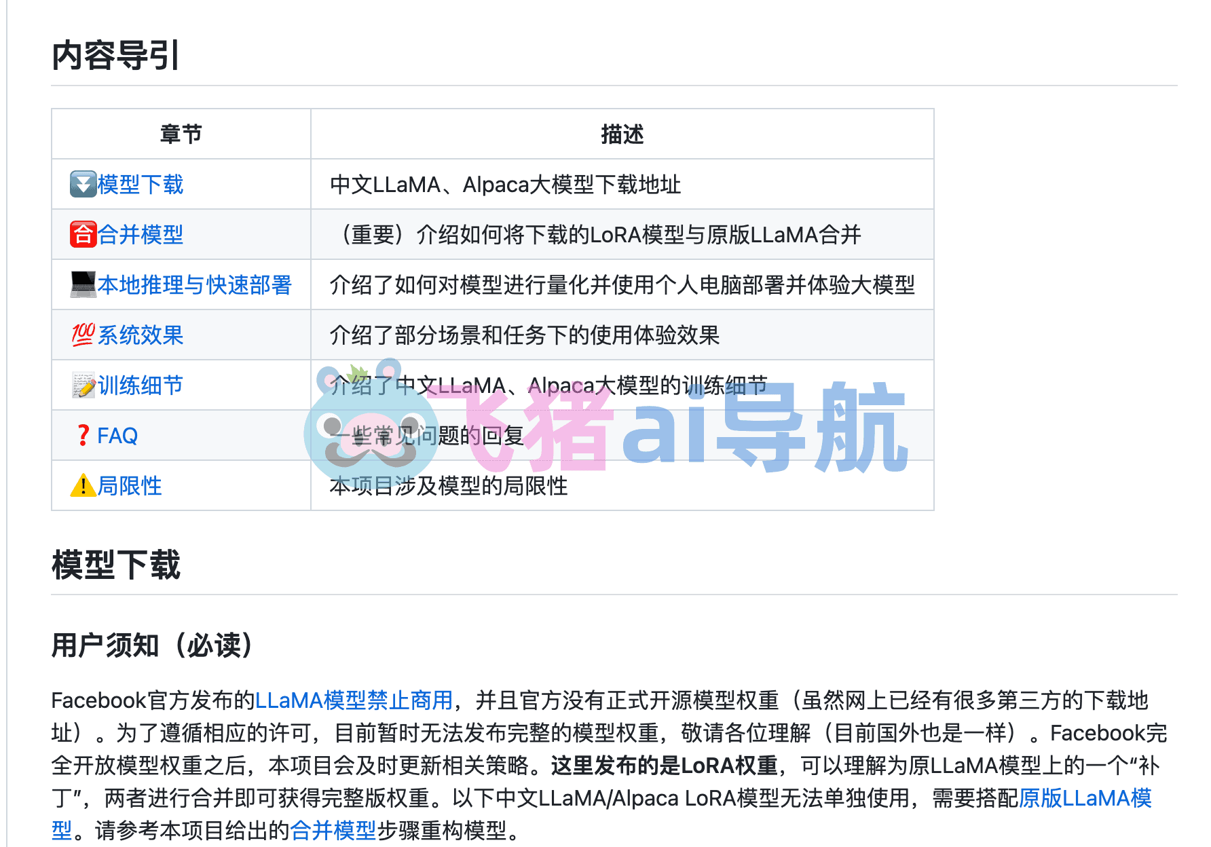Click the memo pencil emoji icon
This screenshot has height=847, width=1211.
click(83, 385)
